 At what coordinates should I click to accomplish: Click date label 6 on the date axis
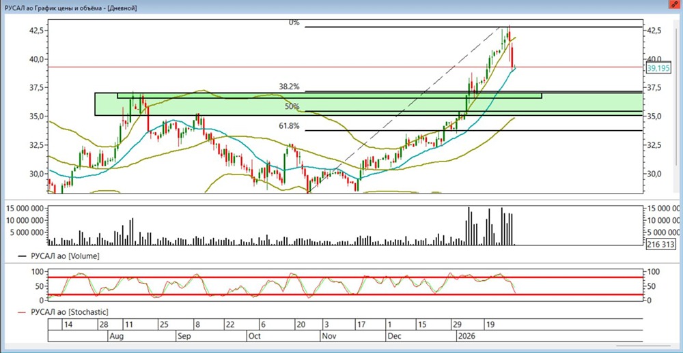tap(262, 325)
